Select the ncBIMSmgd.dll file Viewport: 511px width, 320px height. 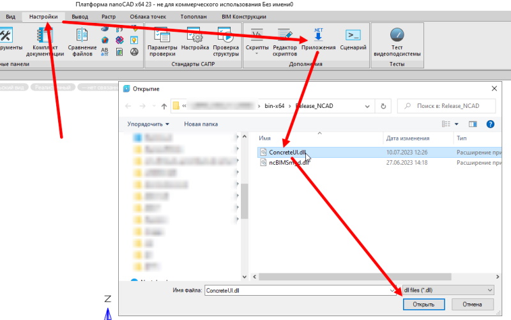pos(289,163)
